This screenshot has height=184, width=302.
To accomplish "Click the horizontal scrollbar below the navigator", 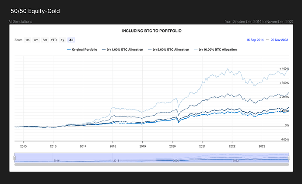I will pyautogui.click(x=151, y=165).
